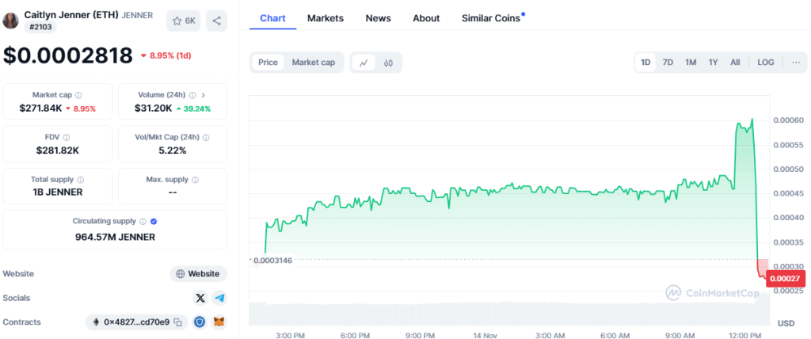The image size is (811, 339).
Task: Show Market cap info tooltip icon
Action: (78, 95)
